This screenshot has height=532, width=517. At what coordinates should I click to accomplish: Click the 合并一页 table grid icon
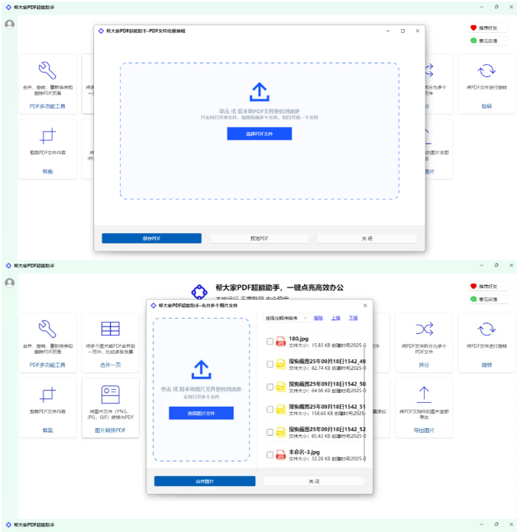point(111,329)
